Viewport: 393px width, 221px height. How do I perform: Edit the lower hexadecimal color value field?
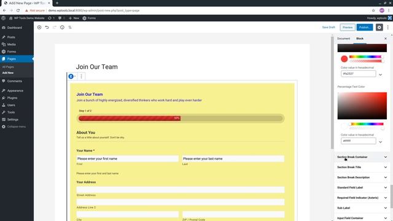359,141
